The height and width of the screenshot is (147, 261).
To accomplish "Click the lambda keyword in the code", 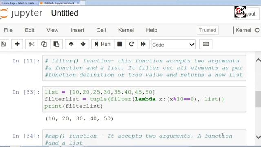I will (x=145, y=99).
